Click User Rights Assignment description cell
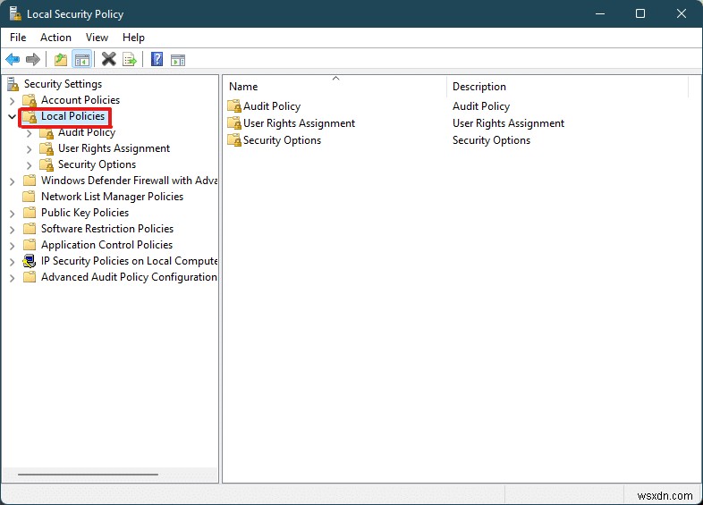Viewport: 703px width, 505px height. click(508, 123)
